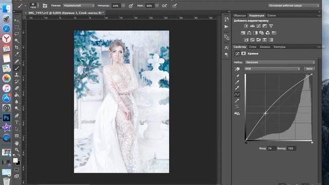The width and height of the screenshot is (329, 185).
Task: Toggle Quick Mask mode
Action: [17, 169]
